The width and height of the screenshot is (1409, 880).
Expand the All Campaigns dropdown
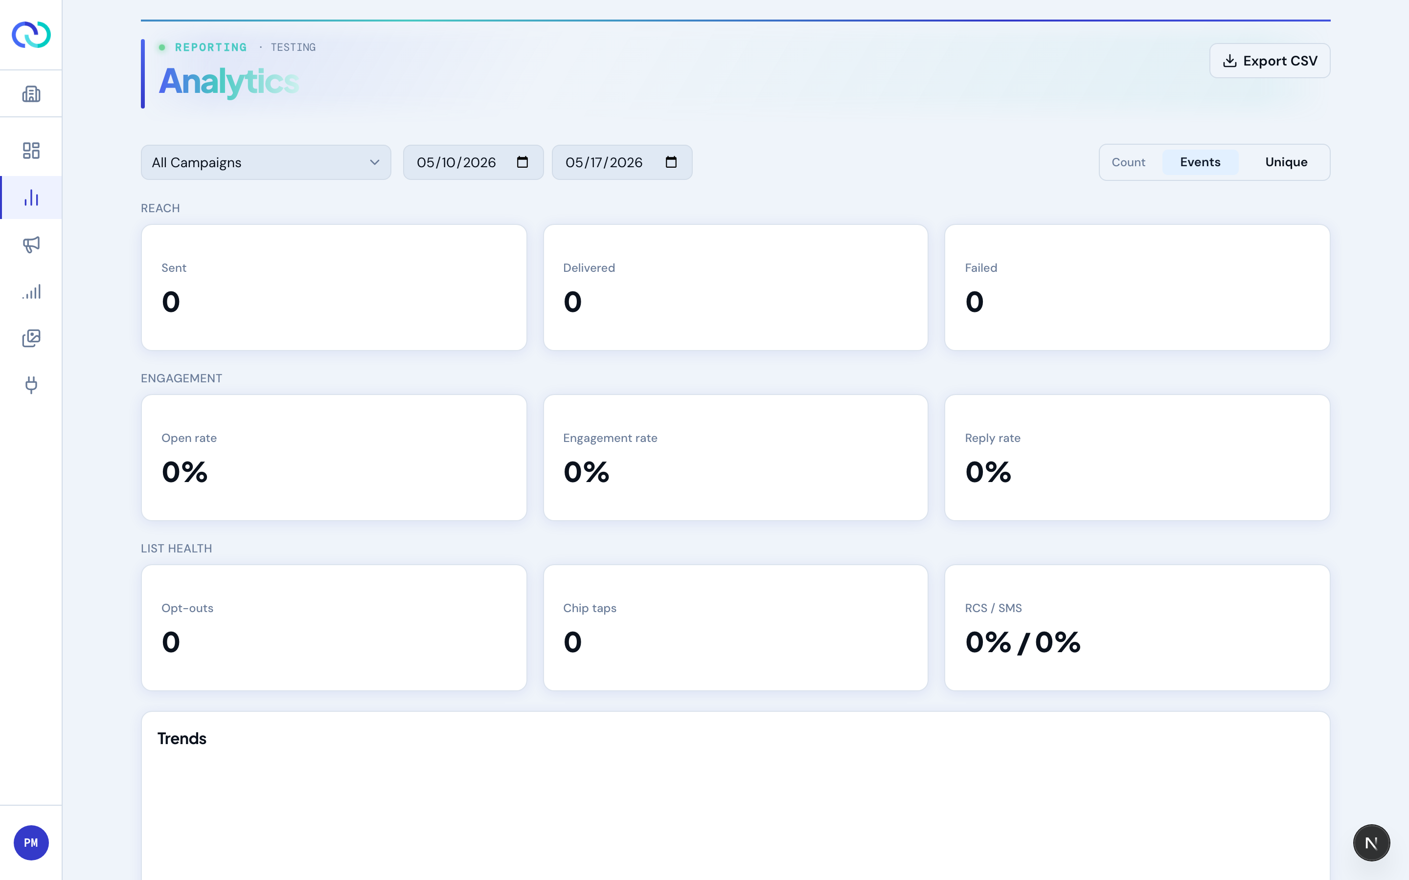(x=266, y=162)
